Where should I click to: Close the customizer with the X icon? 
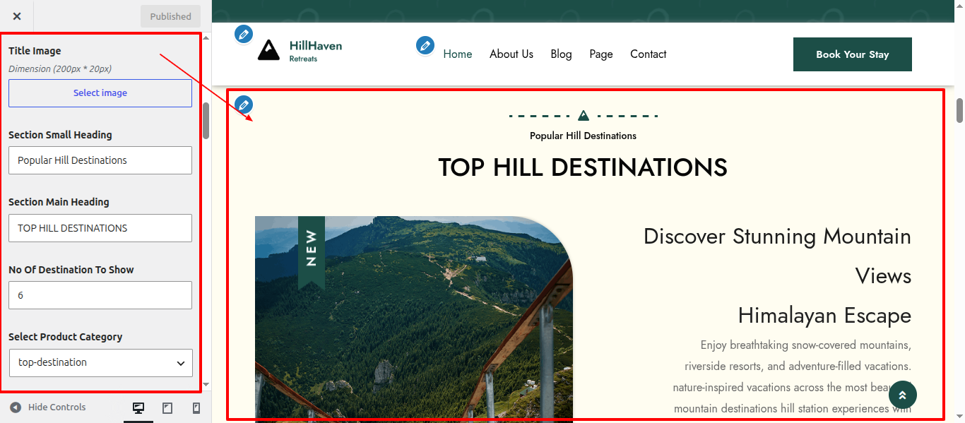(x=17, y=16)
